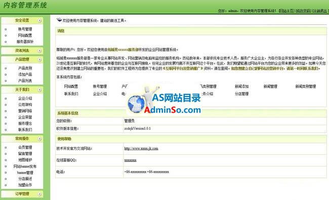Click 联系我们 in system contents list

[71, 94]
